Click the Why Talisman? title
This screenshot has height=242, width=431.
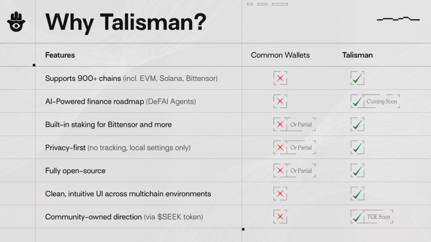(125, 22)
